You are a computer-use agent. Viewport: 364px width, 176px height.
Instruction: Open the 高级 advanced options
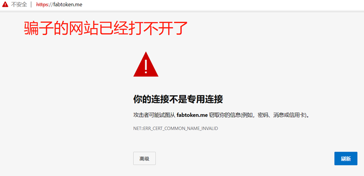[x=144, y=159]
